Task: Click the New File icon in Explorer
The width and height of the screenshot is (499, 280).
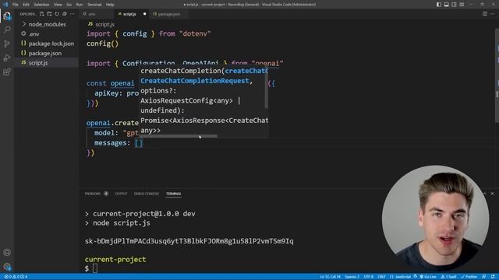Action: point(41,14)
